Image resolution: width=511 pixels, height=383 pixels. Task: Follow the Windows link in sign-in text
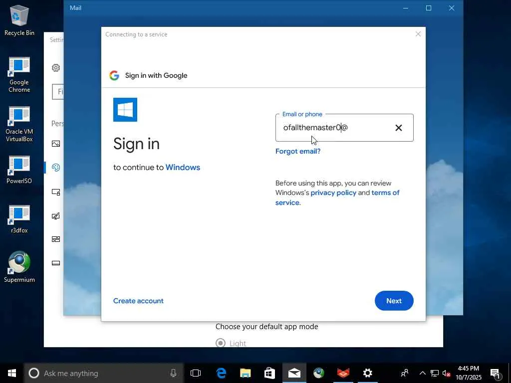(x=183, y=167)
